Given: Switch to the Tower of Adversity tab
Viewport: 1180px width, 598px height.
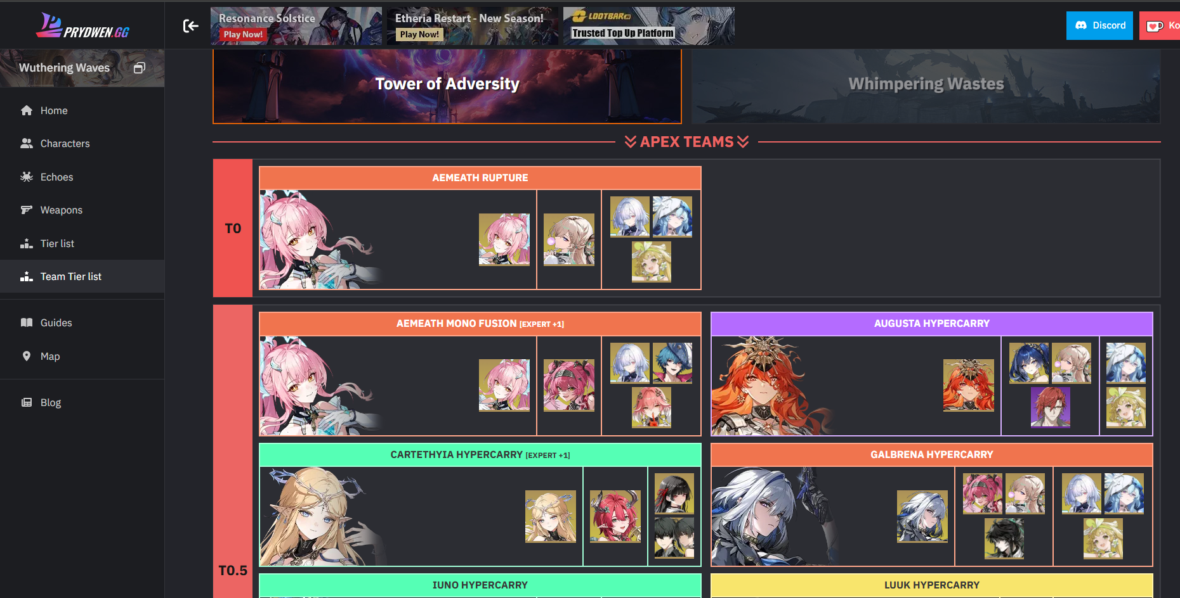Looking at the screenshot, I should pyautogui.click(x=447, y=86).
